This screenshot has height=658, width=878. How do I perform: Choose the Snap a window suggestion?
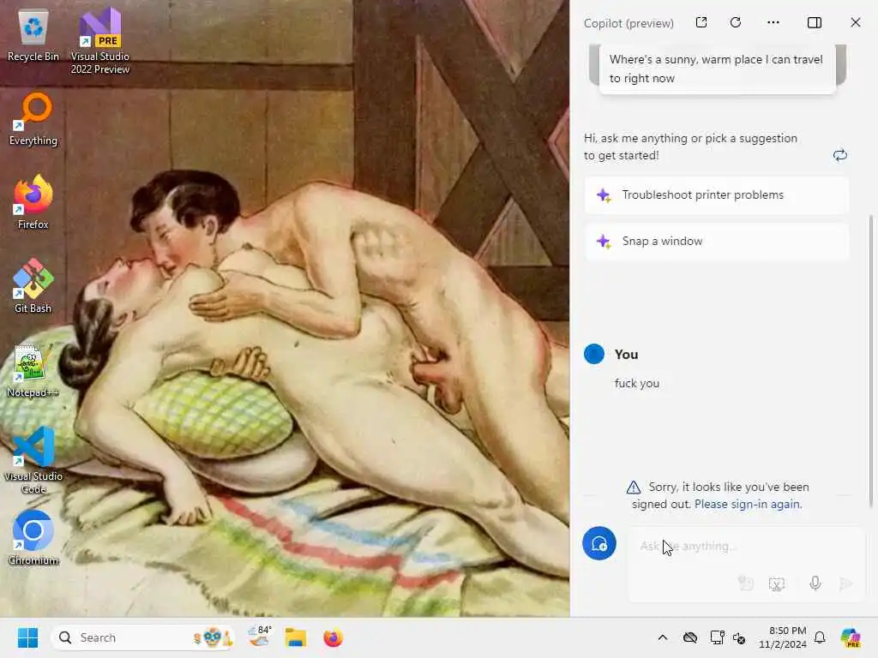pyautogui.click(x=716, y=241)
